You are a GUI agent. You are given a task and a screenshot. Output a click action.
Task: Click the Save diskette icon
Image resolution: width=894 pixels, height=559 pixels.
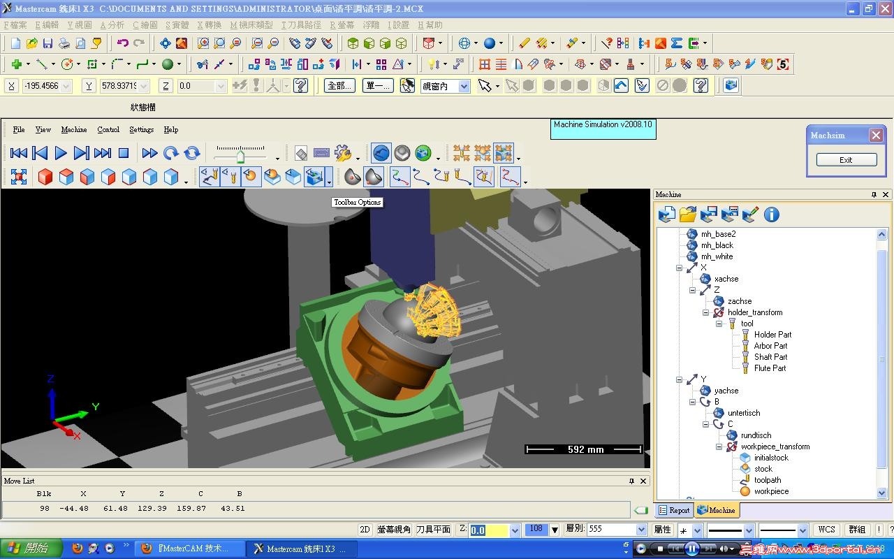point(48,43)
